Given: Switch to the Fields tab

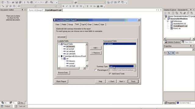Looking at the screenshot, I should tap(64, 25).
